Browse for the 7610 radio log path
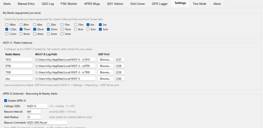 105,59
